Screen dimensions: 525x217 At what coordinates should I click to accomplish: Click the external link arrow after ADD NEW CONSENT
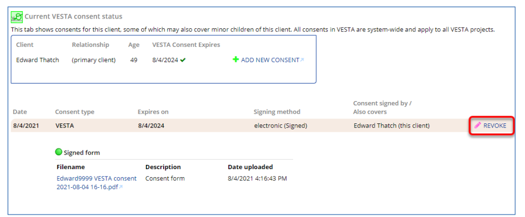[302, 60]
